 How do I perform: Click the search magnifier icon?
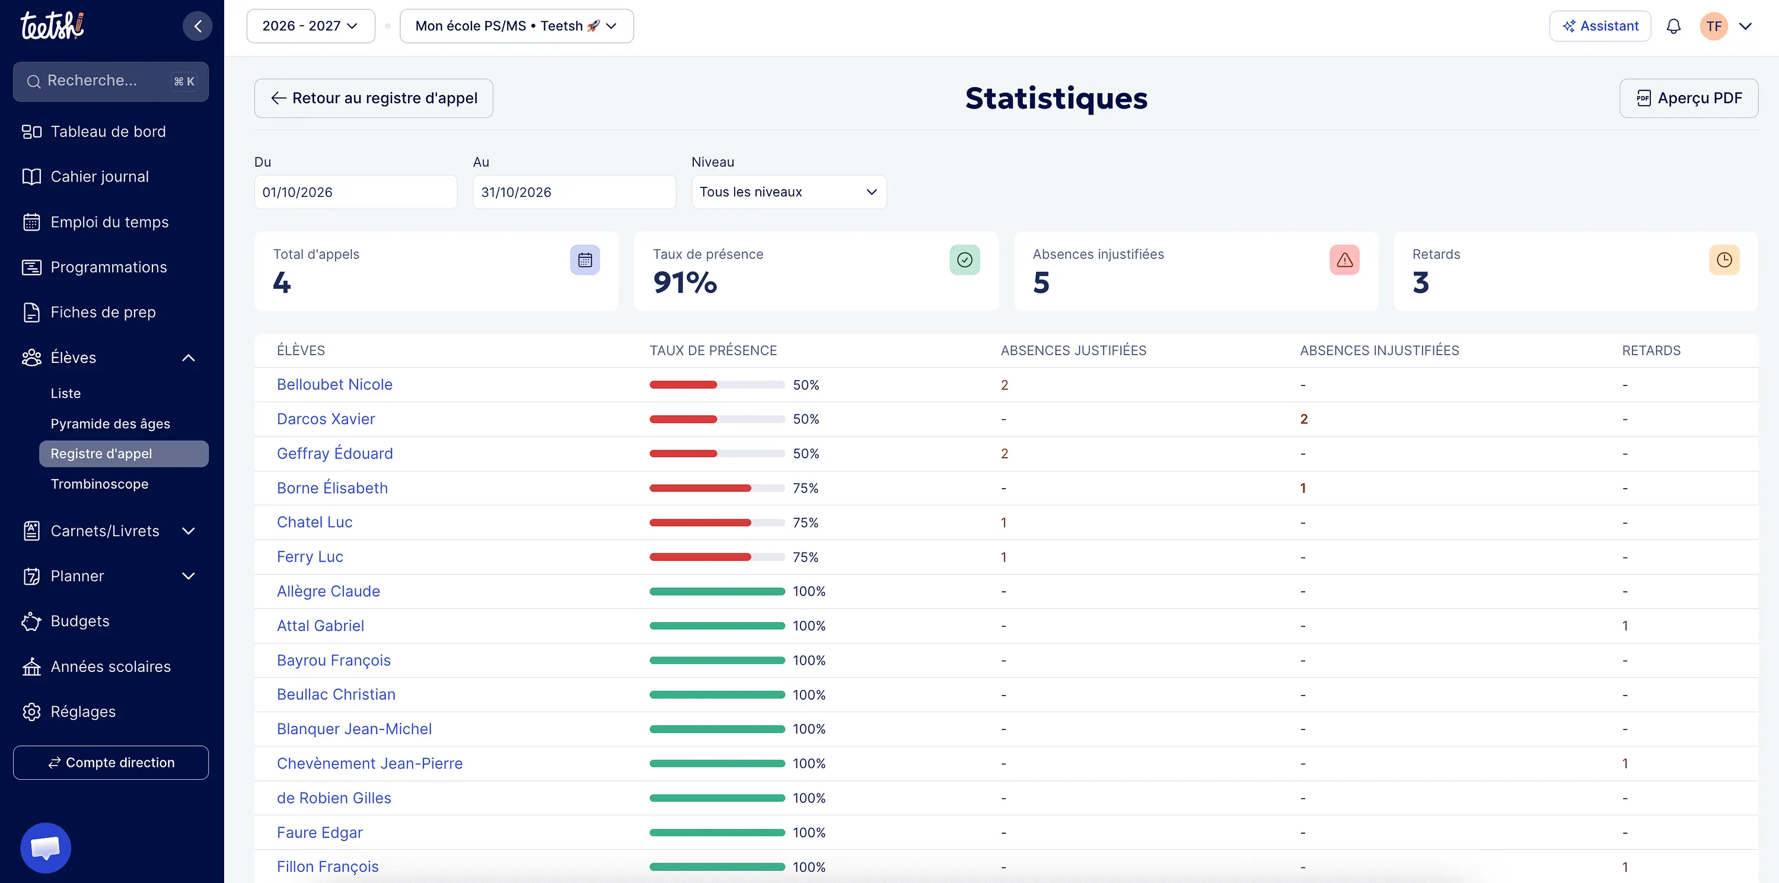click(33, 81)
